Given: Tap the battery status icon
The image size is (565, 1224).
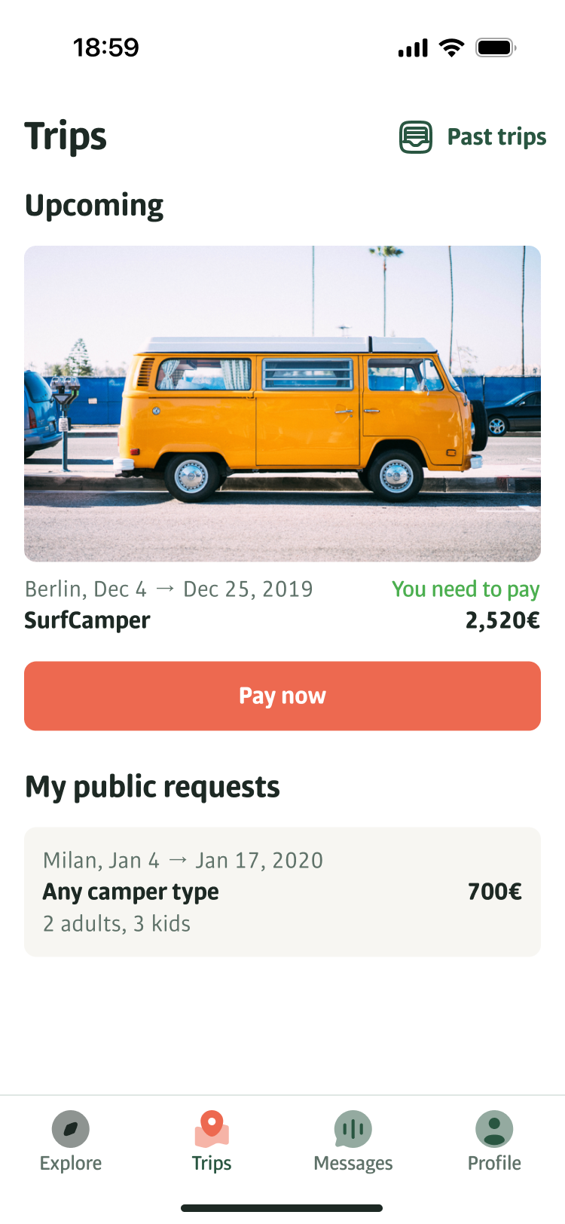Looking at the screenshot, I should (x=495, y=48).
